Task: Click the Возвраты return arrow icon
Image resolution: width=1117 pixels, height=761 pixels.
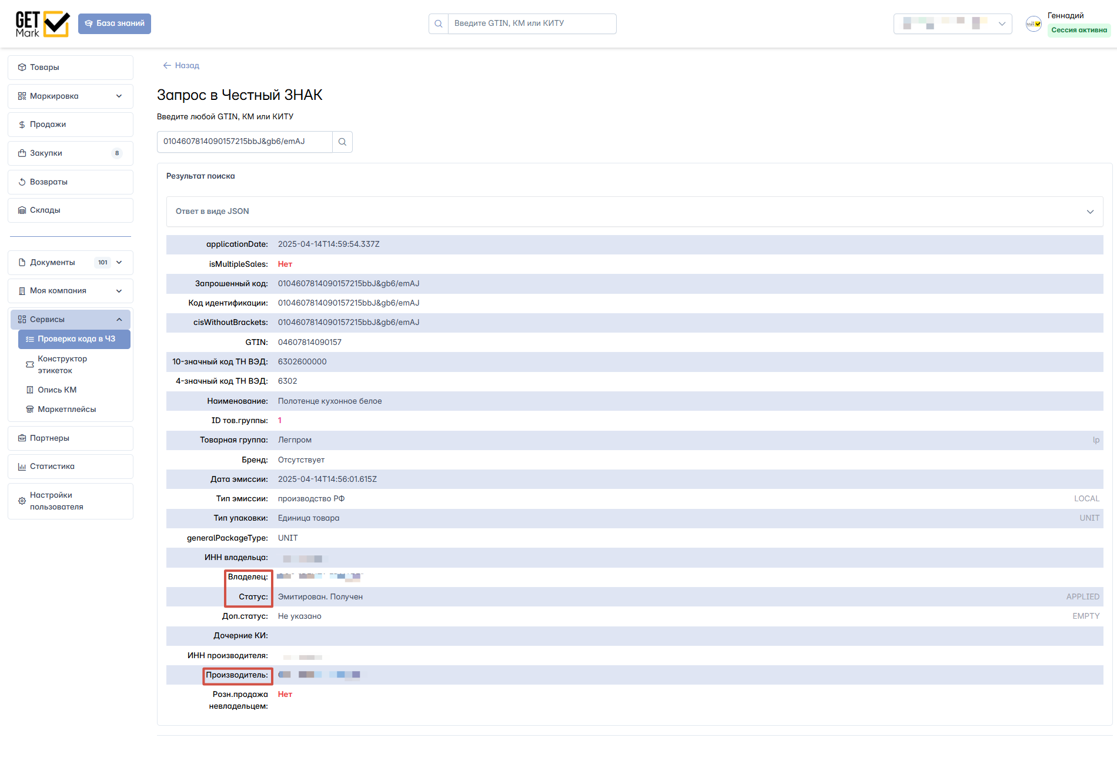Action: point(22,182)
